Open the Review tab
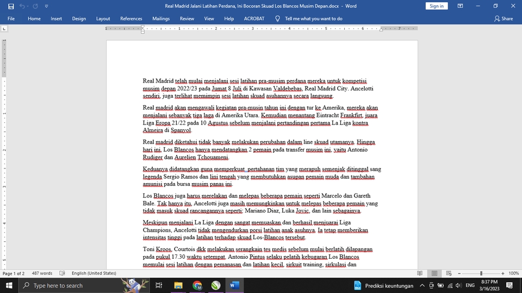This screenshot has width=522, height=293. click(x=187, y=18)
